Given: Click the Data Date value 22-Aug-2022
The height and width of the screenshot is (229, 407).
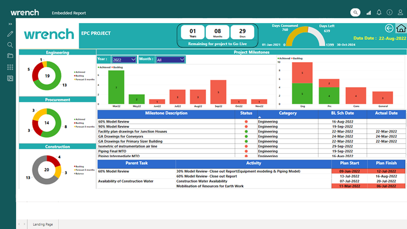Looking at the screenshot, I should point(392,38).
